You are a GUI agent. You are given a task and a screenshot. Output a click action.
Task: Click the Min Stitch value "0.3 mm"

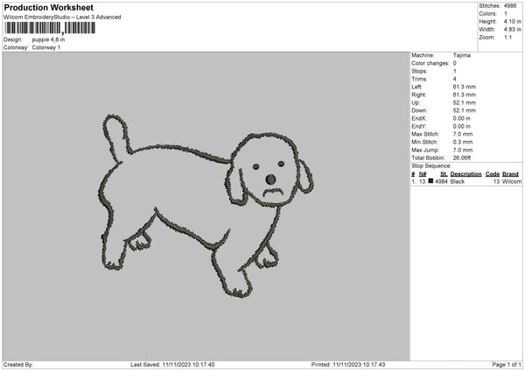[x=463, y=142]
